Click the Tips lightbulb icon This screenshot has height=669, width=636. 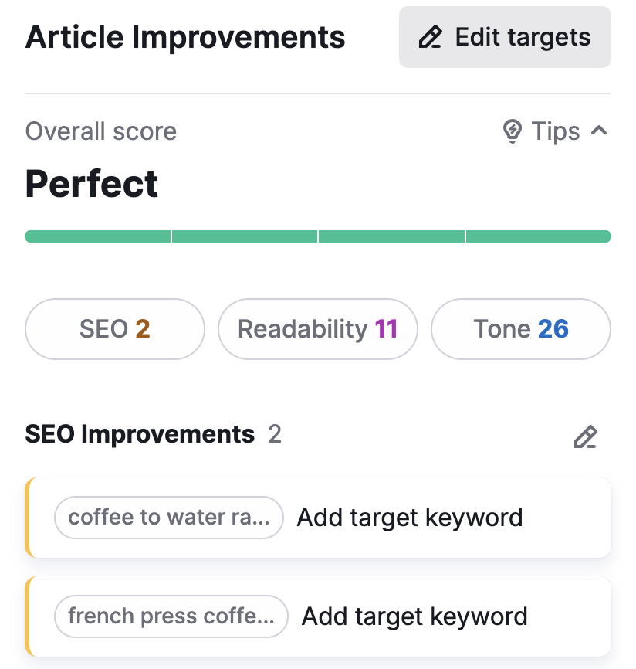512,132
